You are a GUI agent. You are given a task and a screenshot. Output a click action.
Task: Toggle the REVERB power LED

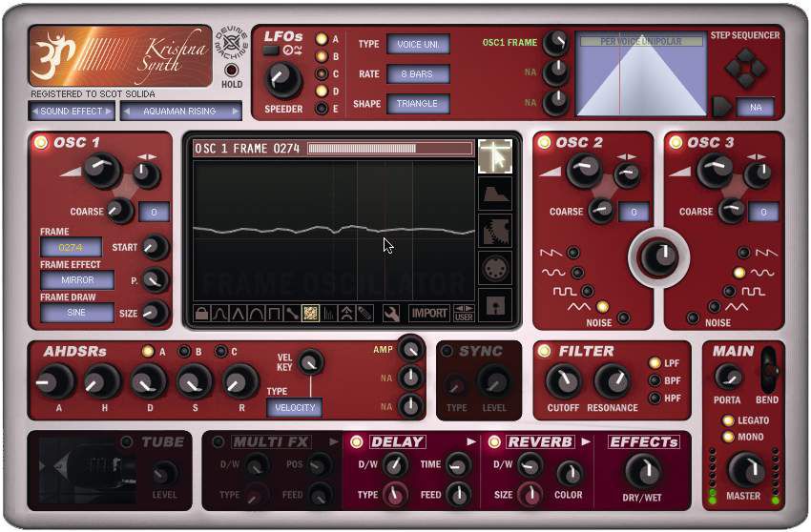pyautogui.click(x=494, y=442)
